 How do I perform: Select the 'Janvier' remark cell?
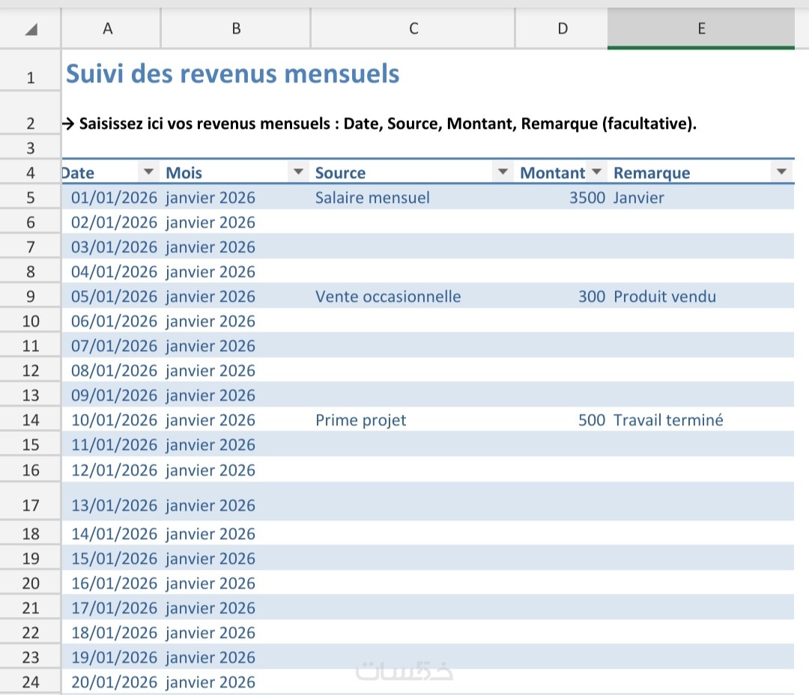[701, 197]
